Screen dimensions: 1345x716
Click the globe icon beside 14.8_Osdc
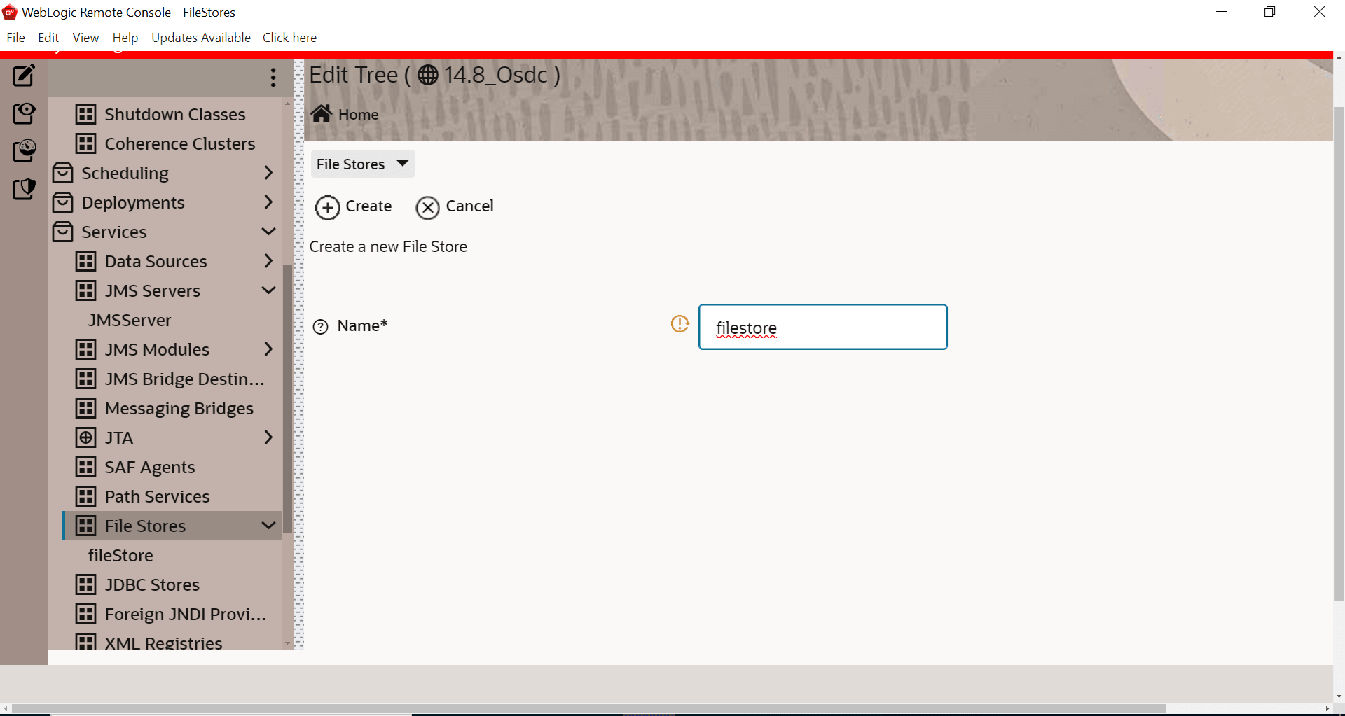(x=428, y=75)
